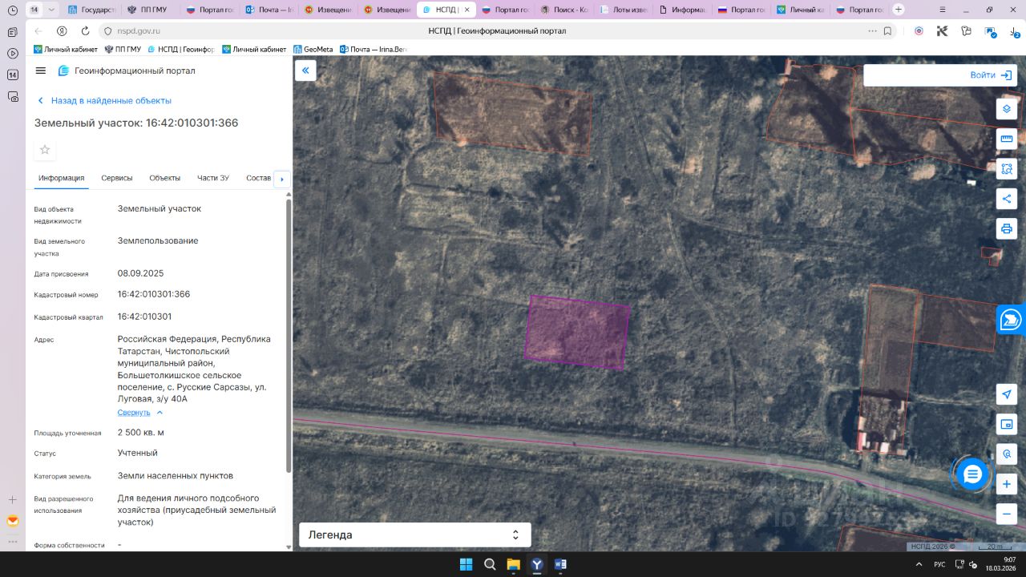The height and width of the screenshot is (577, 1026).
Task: Close the active НСПД browser tab
Action: [467, 10]
